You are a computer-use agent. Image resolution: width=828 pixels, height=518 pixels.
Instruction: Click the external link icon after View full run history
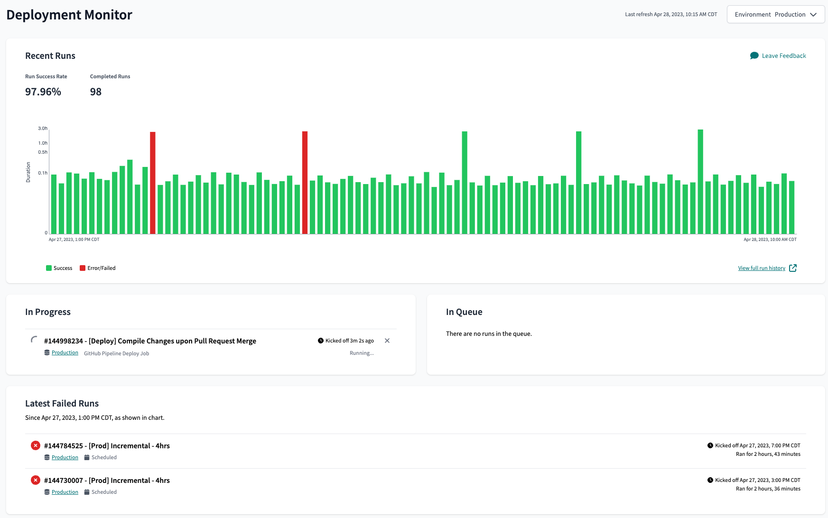coord(793,268)
